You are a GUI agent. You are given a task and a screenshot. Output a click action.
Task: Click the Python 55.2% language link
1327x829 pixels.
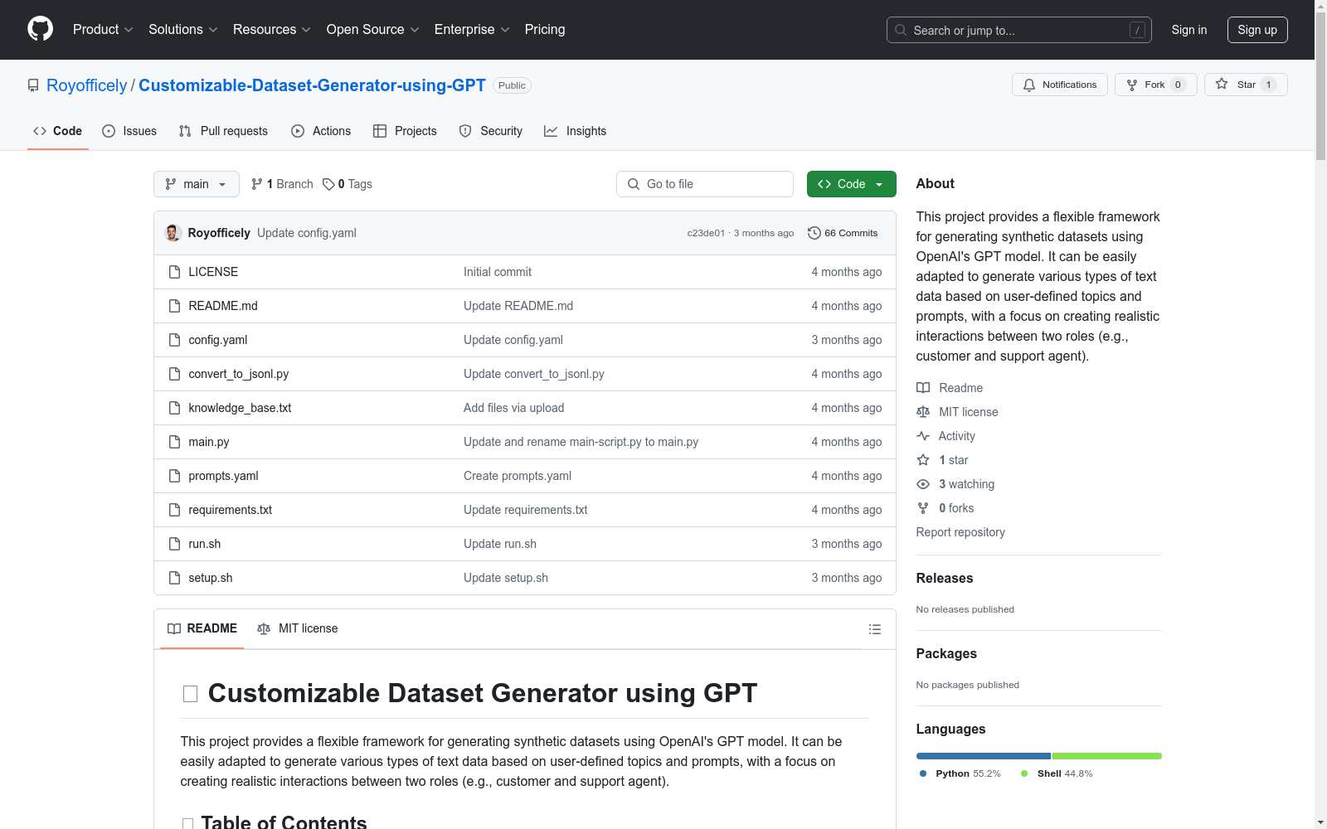960,773
